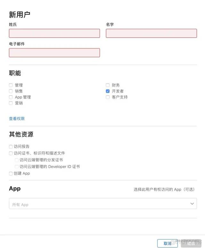Select the 电子邮件 input field
Image resolution: width=205 pixels, height=248 pixels.
click(x=54, y=53)
